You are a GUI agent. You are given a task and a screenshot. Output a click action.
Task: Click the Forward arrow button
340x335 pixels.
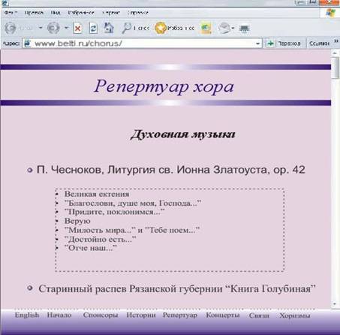(x=53, y=28)
